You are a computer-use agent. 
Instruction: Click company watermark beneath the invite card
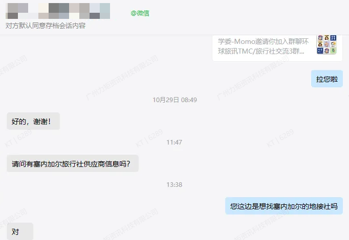(x=253, y=78)
